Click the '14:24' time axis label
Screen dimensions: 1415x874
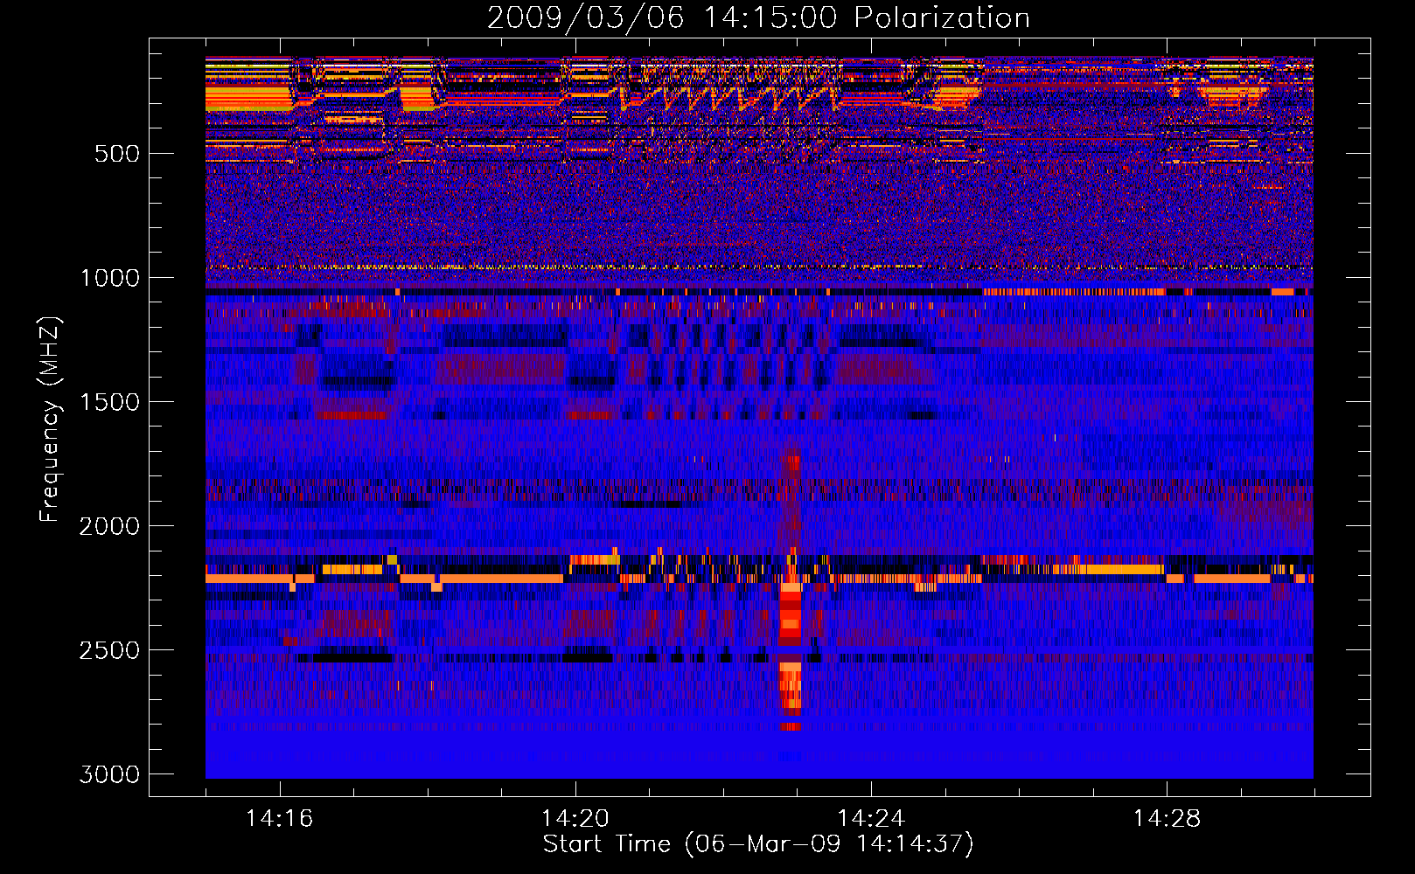point(870,819)
